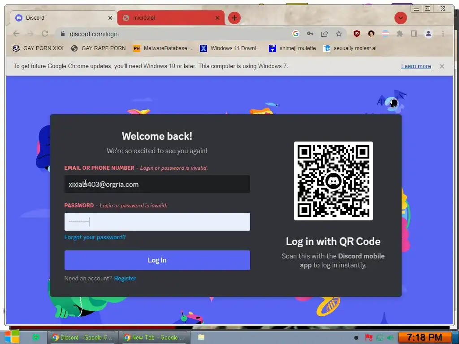Open the folder icon on taskbar
The image size is (459, 344).
tap(201, 337)
